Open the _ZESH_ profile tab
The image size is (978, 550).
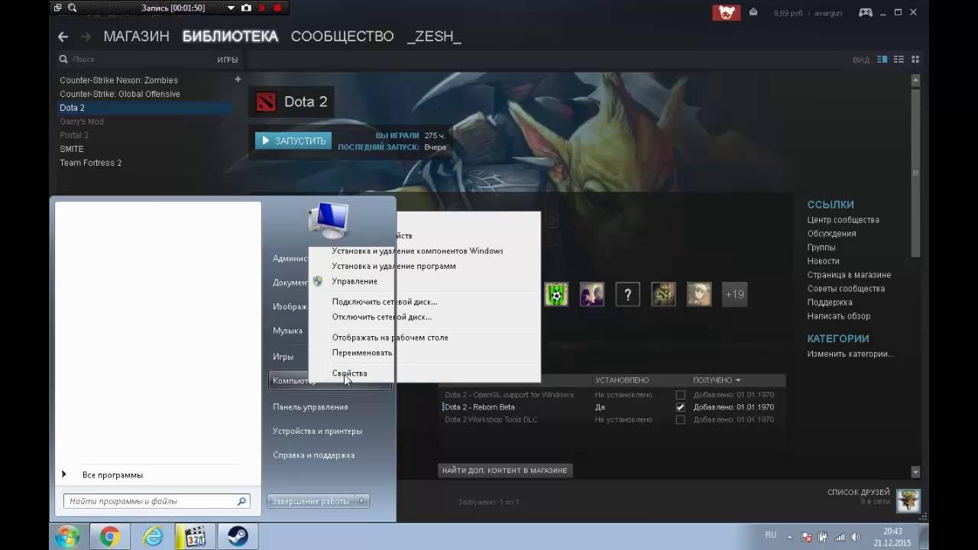tap(434, 37)
